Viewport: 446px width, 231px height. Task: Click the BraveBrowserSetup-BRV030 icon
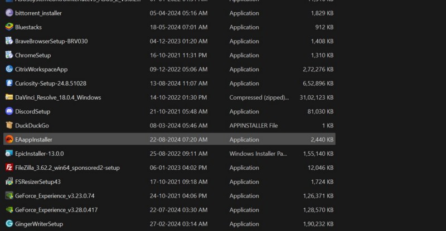coord(9,41)
